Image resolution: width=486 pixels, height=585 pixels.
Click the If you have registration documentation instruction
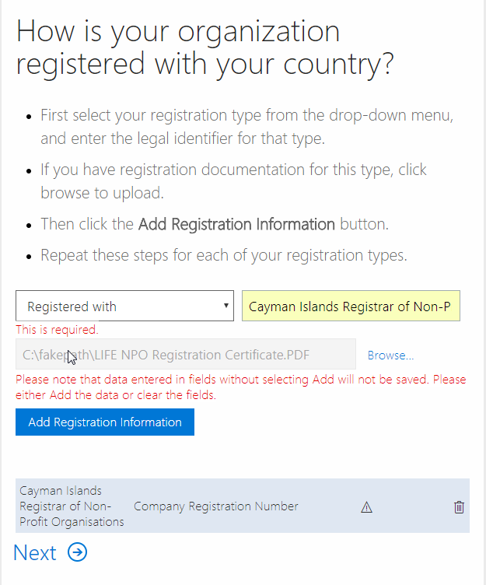(233, 181)
